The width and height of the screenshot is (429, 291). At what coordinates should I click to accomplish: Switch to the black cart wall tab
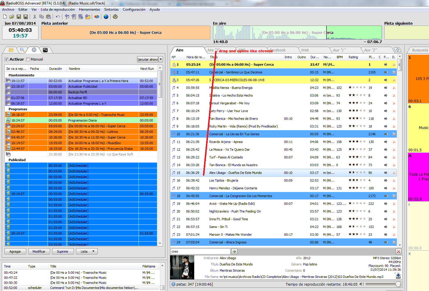pos(45,50)
